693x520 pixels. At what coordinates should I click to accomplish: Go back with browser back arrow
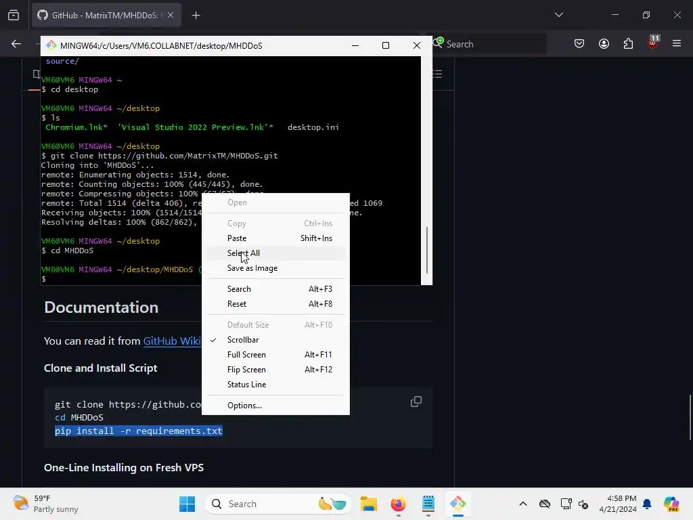pyautogui.click(x=16, y=44)
